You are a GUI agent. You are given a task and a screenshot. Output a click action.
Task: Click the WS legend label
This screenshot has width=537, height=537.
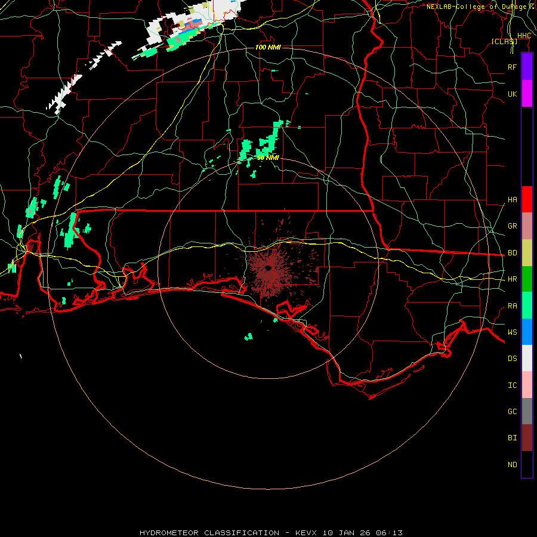tap(512, 332)
